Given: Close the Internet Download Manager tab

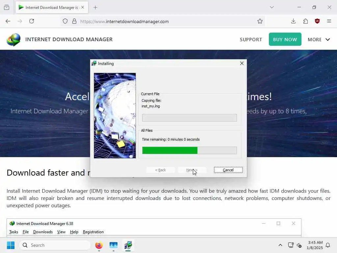Looking at the screenshot, I should pos(83,7).
